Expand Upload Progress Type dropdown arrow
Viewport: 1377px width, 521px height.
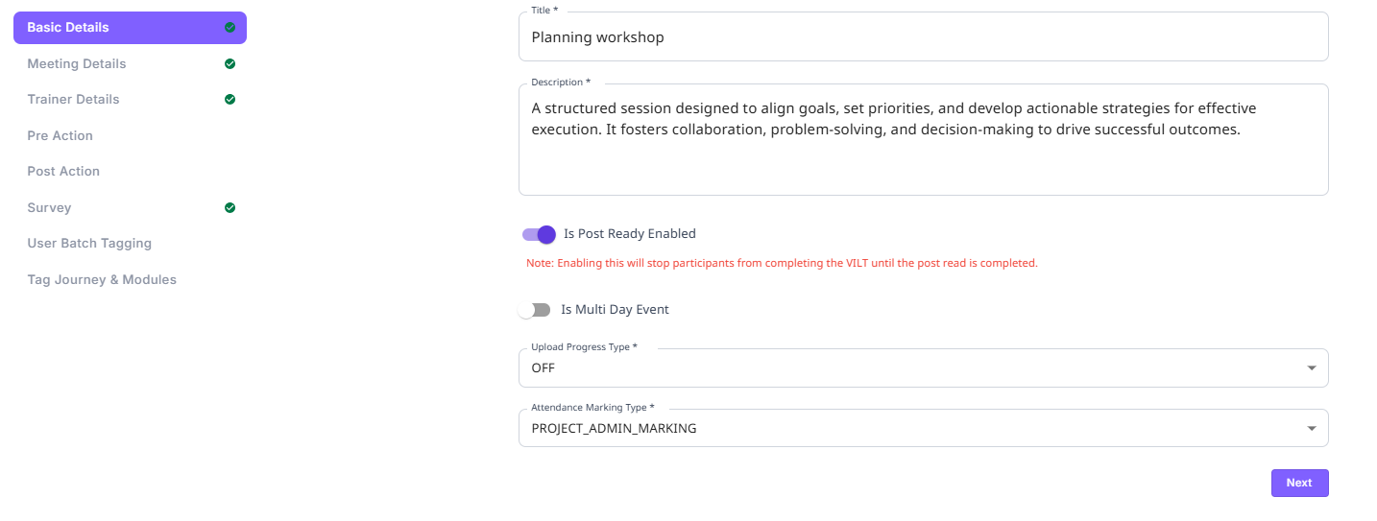point(1312,368)
